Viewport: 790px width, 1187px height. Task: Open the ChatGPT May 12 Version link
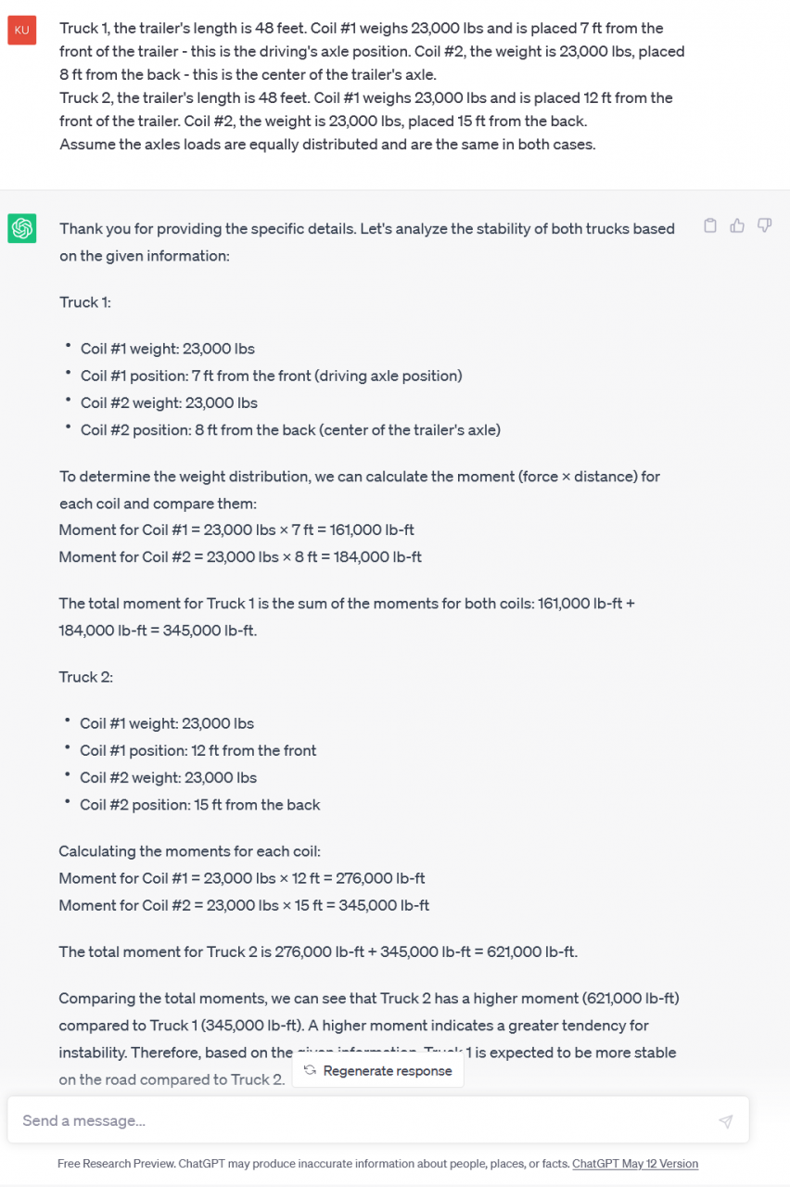click(635, 1164)
